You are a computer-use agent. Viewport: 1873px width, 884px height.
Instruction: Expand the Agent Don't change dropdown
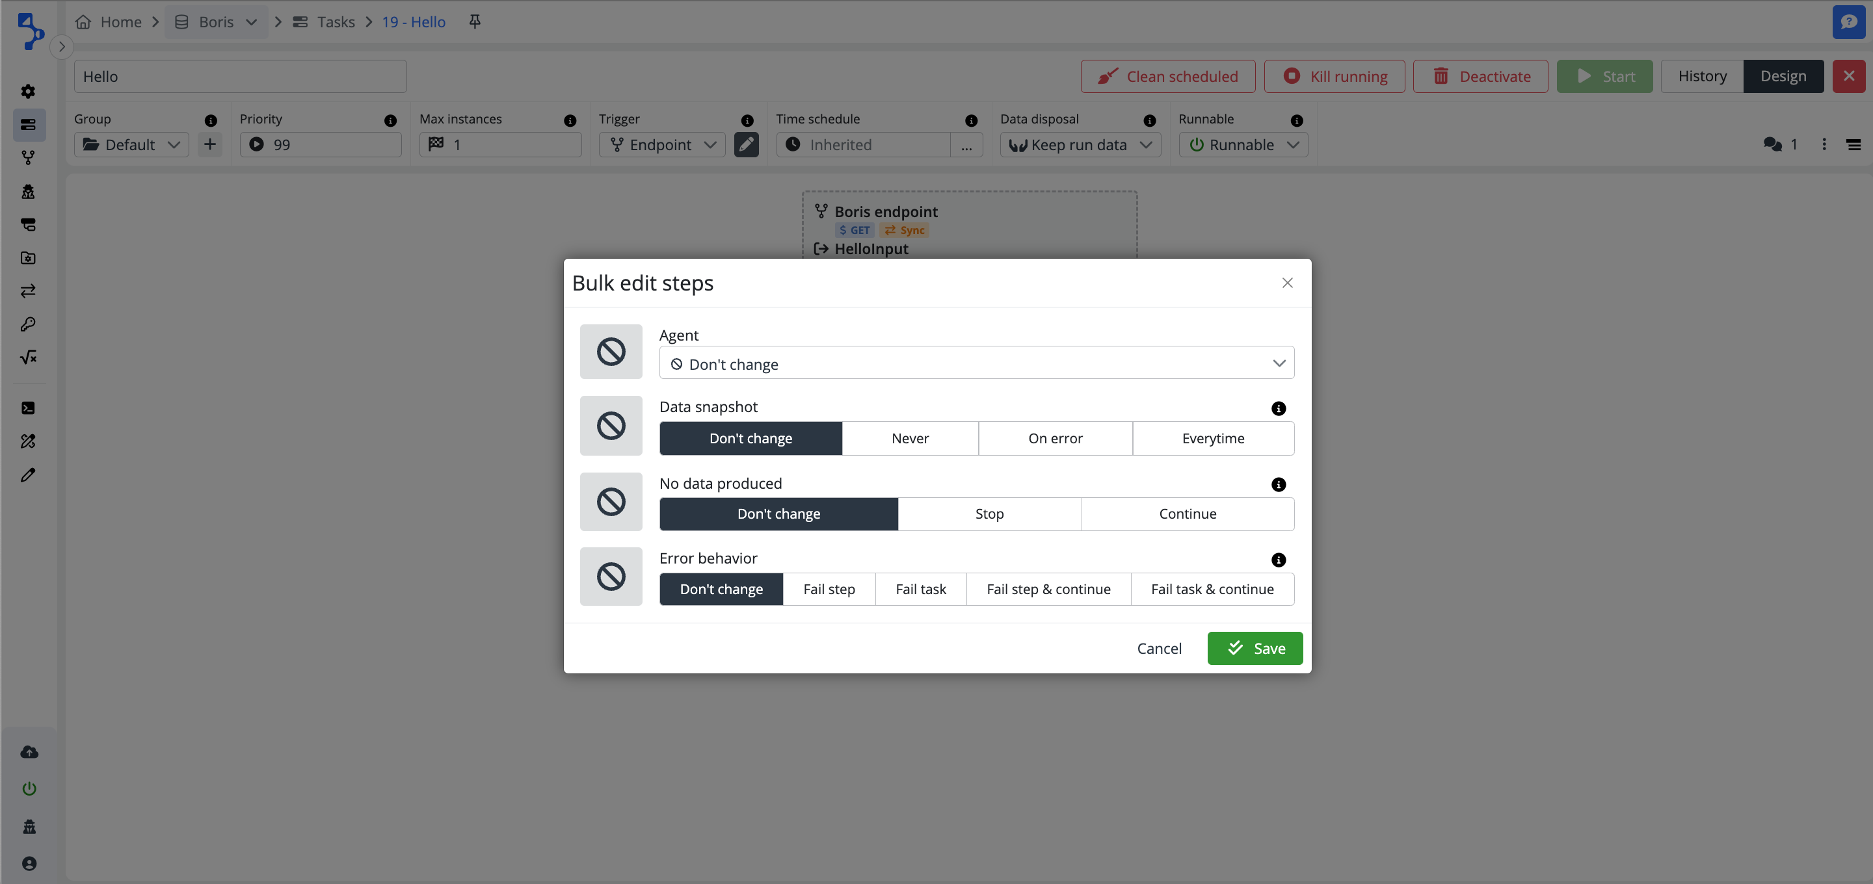[x=976, y=363]
